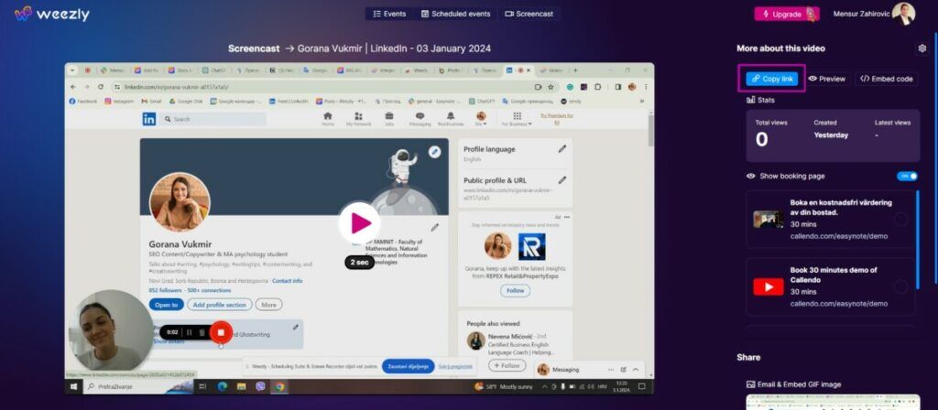The width and height of the screenshot is (938, 410).
Task: Click Contact info link on LinkedIn profile
Action: (x=287, y=281)
